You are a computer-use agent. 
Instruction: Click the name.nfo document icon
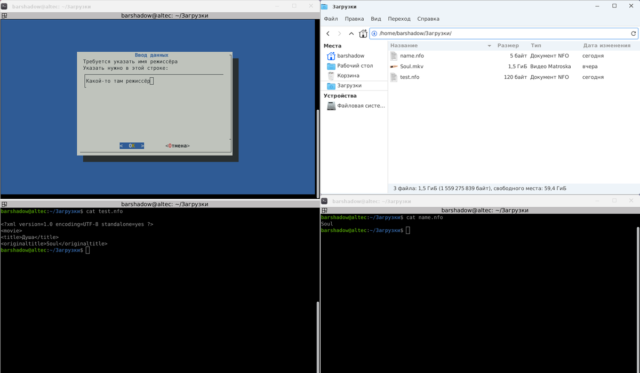coord(394,55)
